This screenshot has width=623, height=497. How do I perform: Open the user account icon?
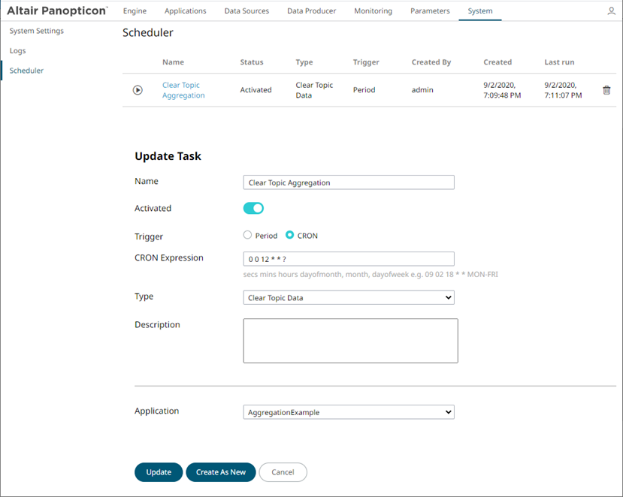click(610, 11)
